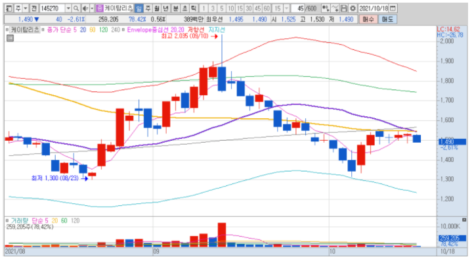Viewport: 472px width, 261px height.
Task: Click the 종가 단순 moving average legend
Action: coord(59,30)
